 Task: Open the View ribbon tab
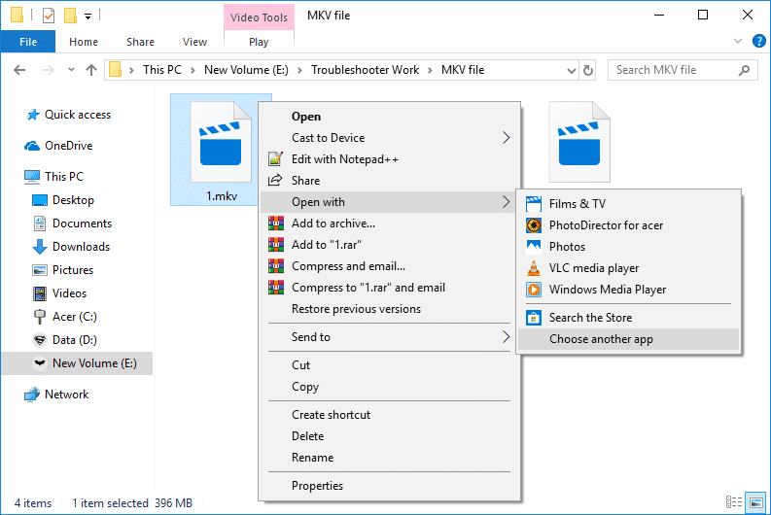click(194, 42)
